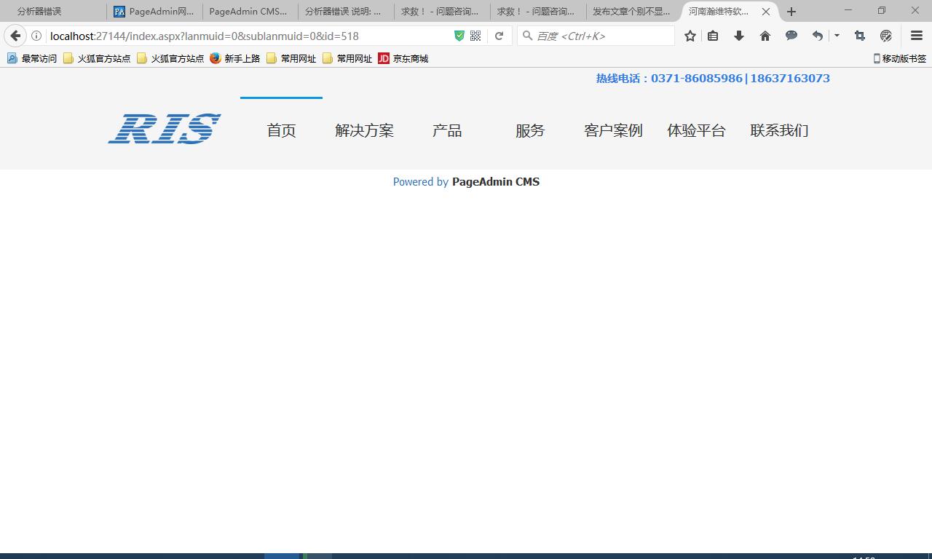Viewport: 932px width, 559px height.
Task: Open the 最常访问 bookmarks folder
Action: pyautogui.click(x=32, y=58)
